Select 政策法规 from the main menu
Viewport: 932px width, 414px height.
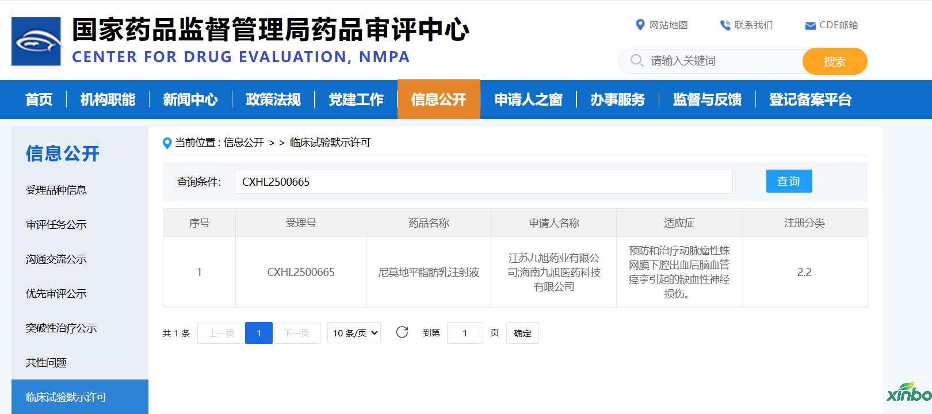point(273,99)
